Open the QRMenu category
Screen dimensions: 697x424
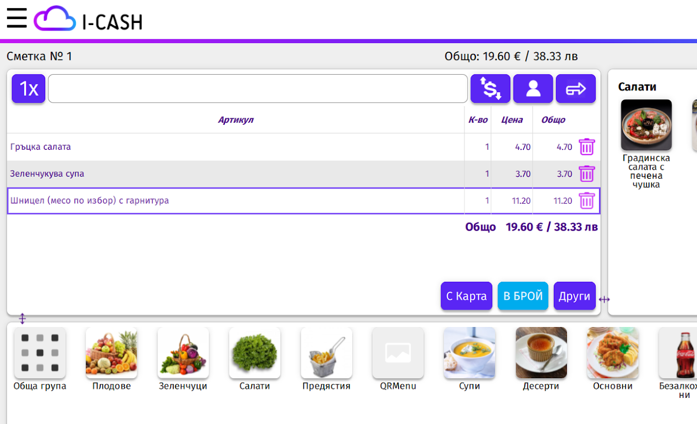pos(398,359)
